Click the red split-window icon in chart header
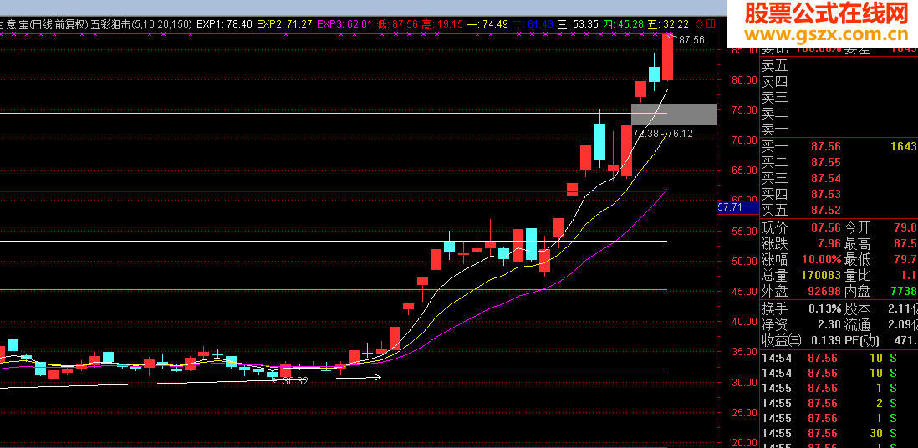This screenshot has width=918, height=448. 711,24
